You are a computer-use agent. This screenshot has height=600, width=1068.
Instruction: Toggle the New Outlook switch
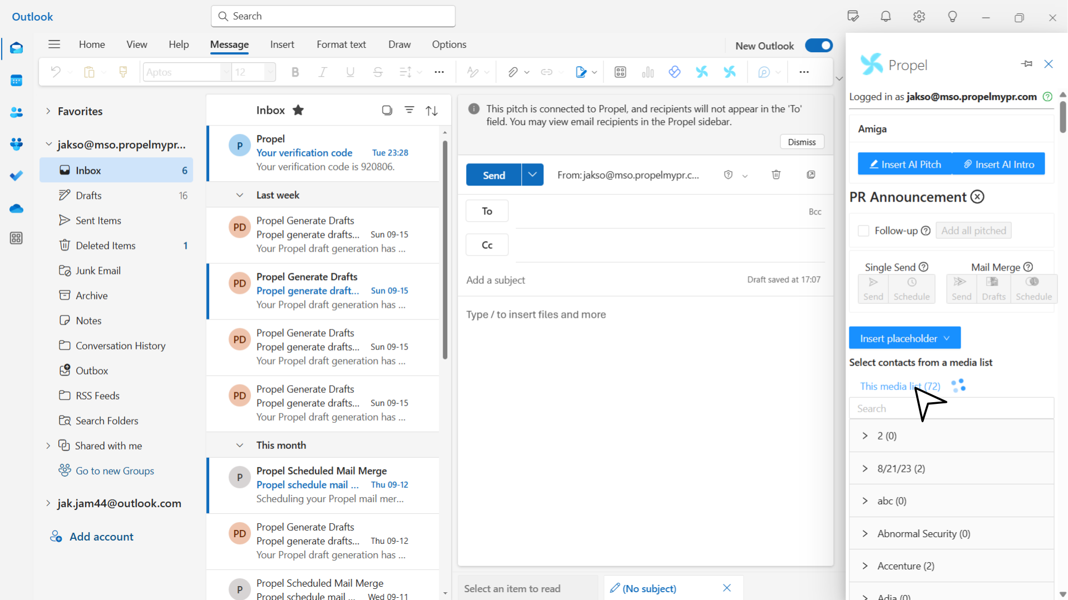click(819, 46)
